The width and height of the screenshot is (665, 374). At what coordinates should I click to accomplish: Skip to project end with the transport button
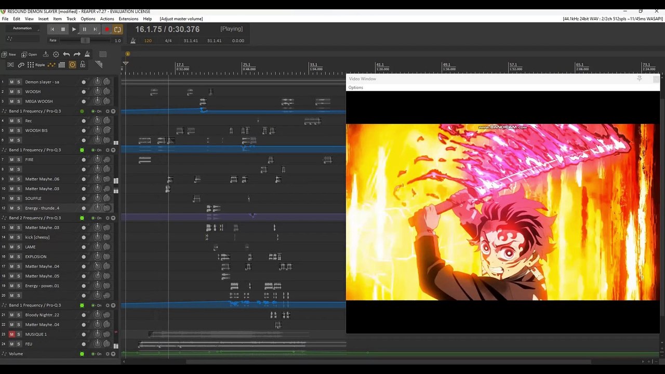96,30
